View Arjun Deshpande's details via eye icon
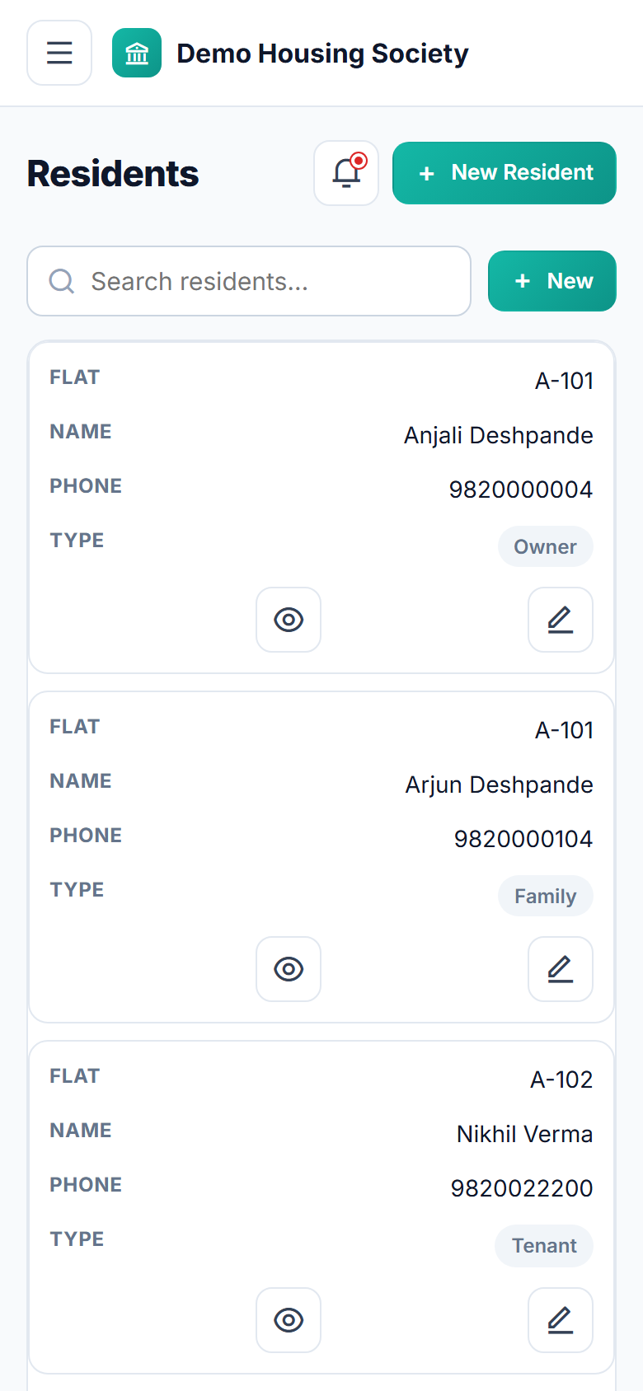 (289, 969)
